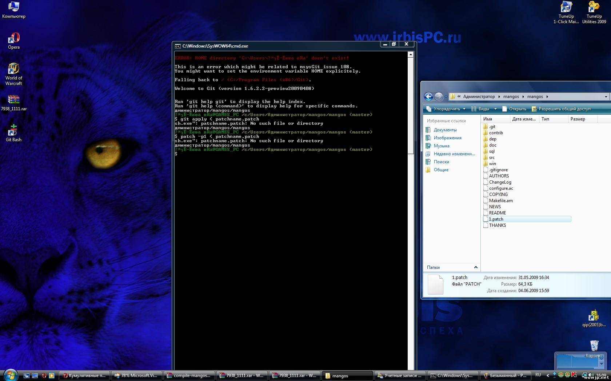Click cmd.exe scrollbar up arrow
Viewport: 611px width, 381px height.
411,55
